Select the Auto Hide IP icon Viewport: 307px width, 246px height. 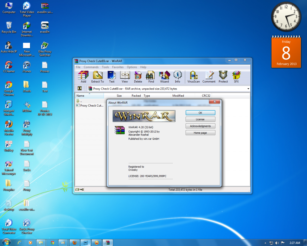pyautogui.click(x=9, y=47)
